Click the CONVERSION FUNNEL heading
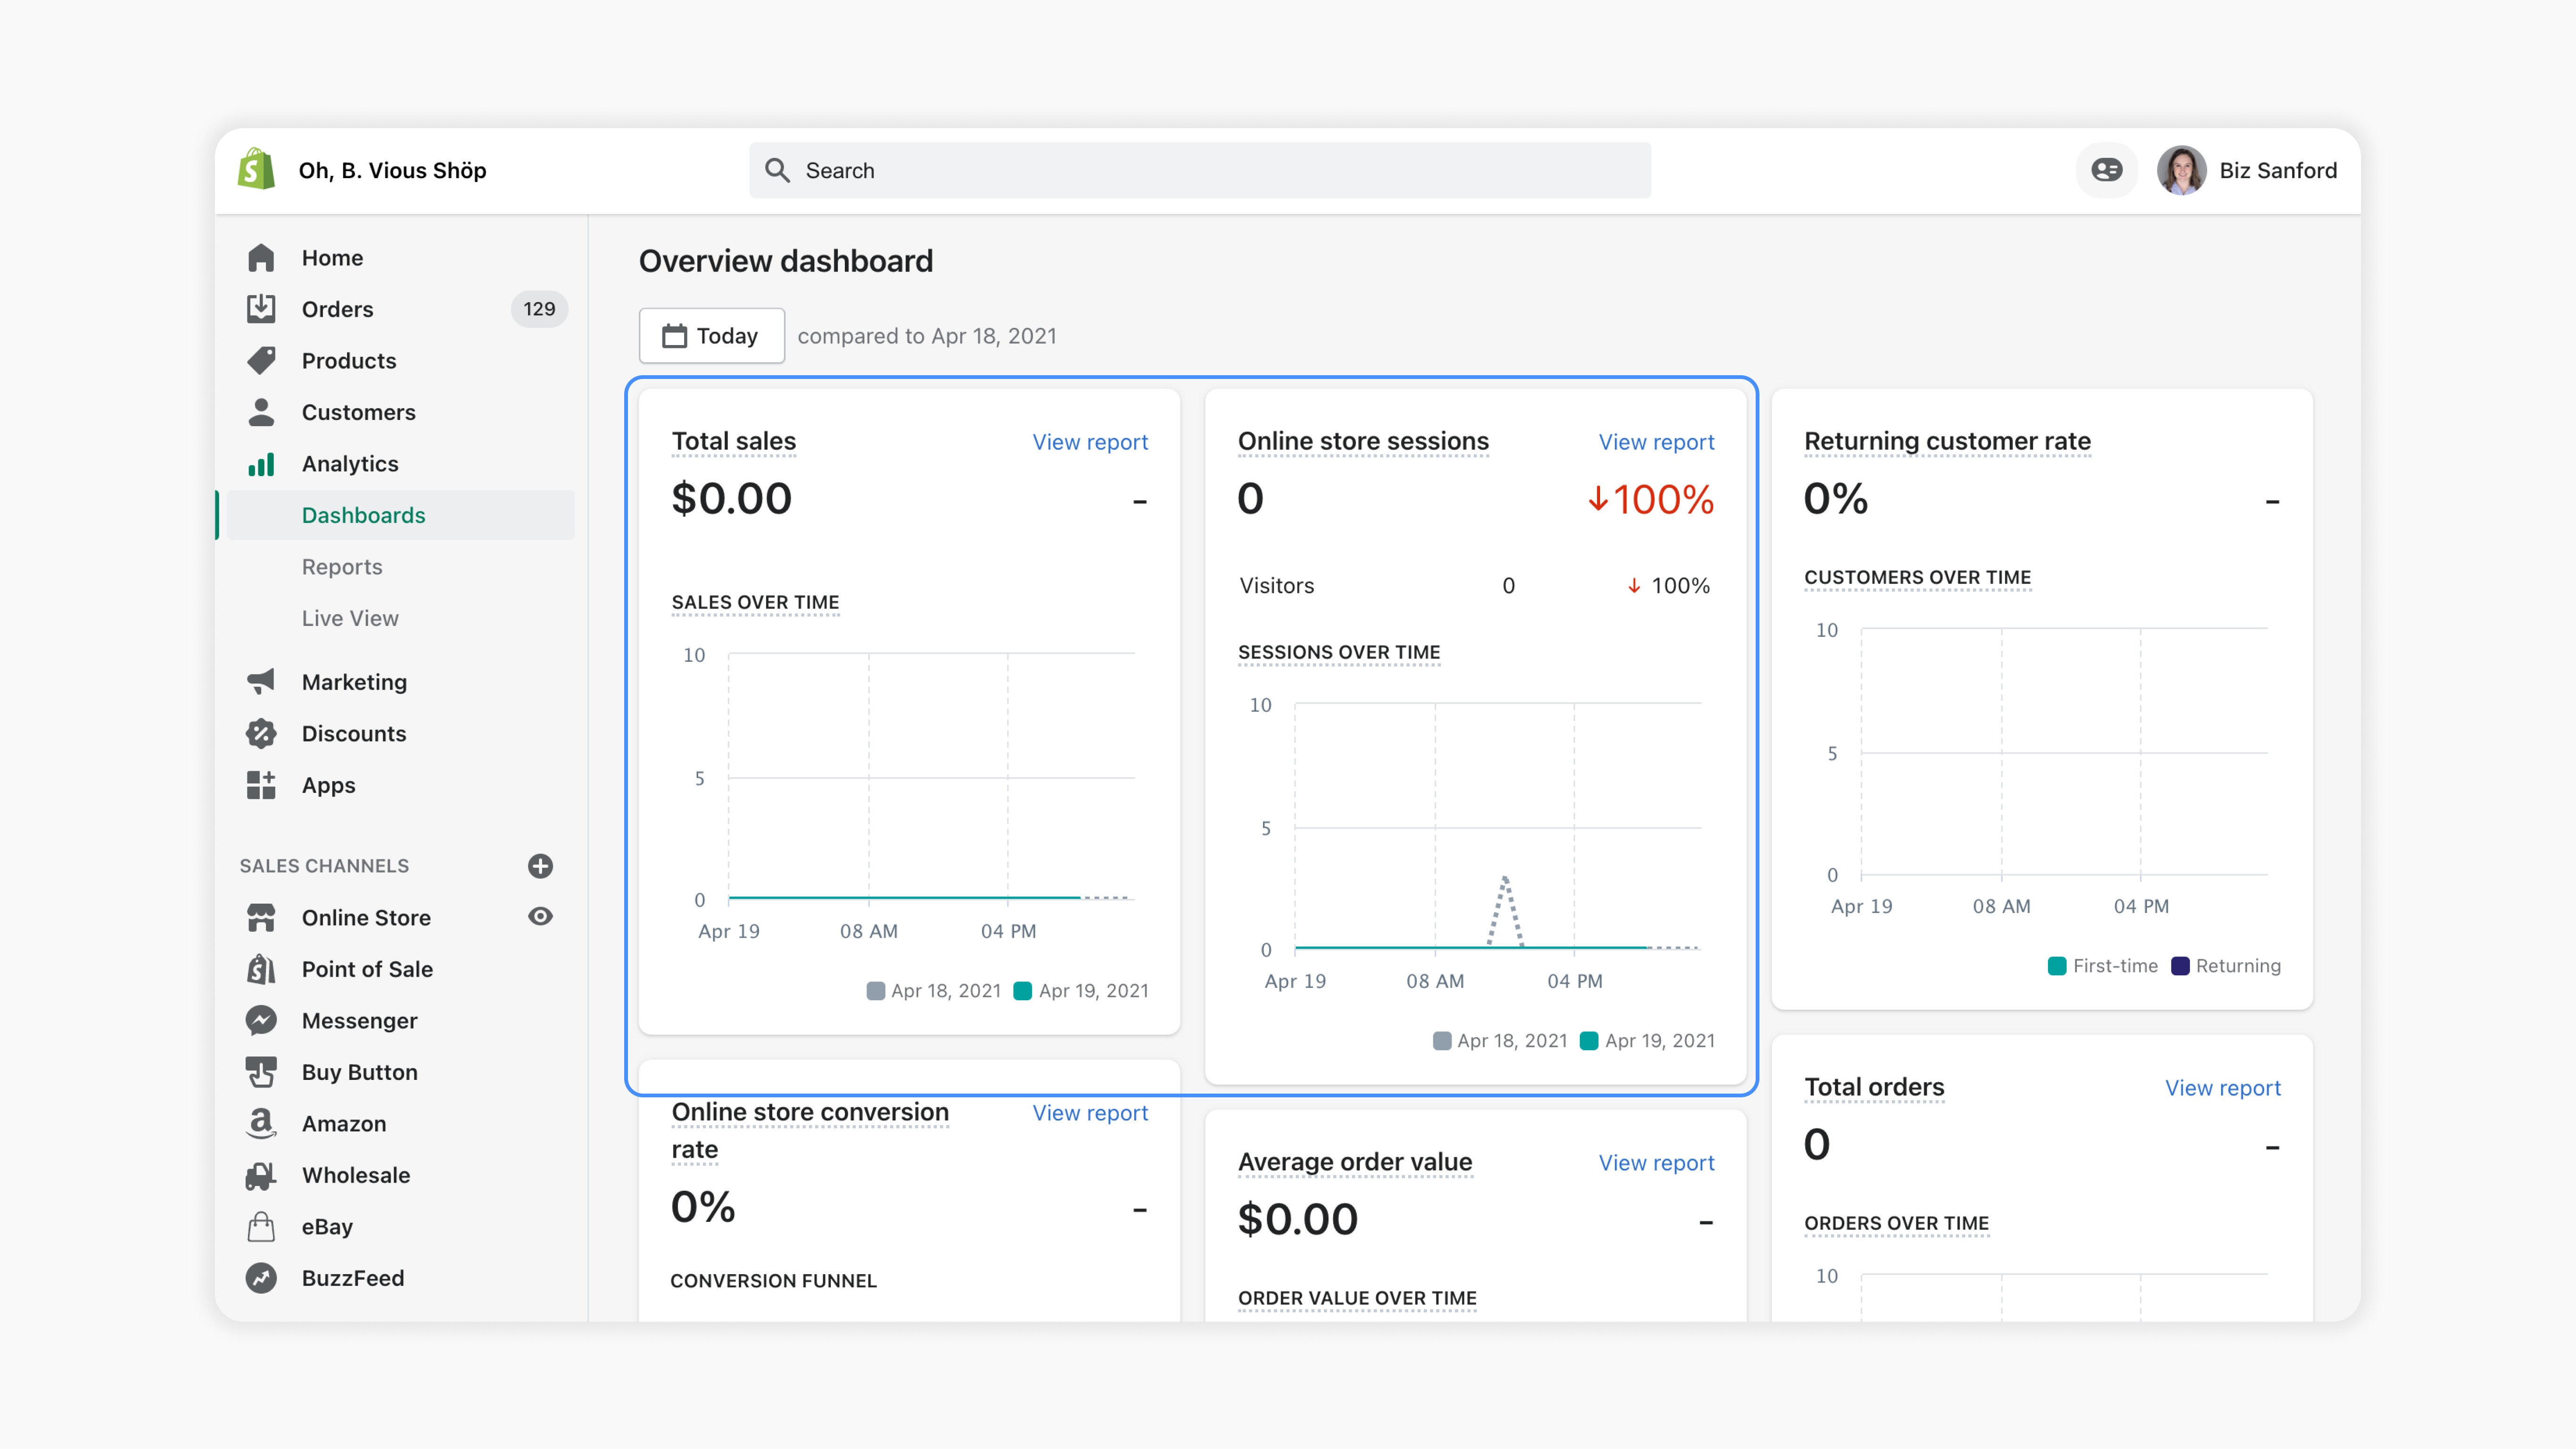This screenshot has width=2576, height=1449. [773, 1281]
